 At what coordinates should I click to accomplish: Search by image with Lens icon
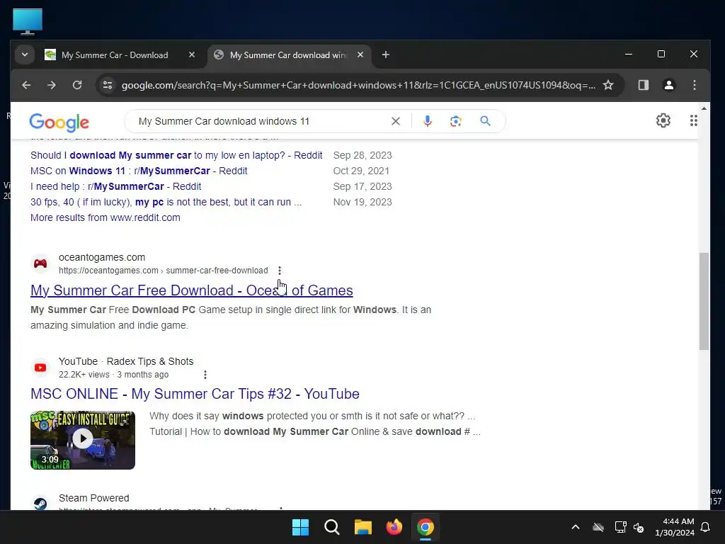[456, 121]
